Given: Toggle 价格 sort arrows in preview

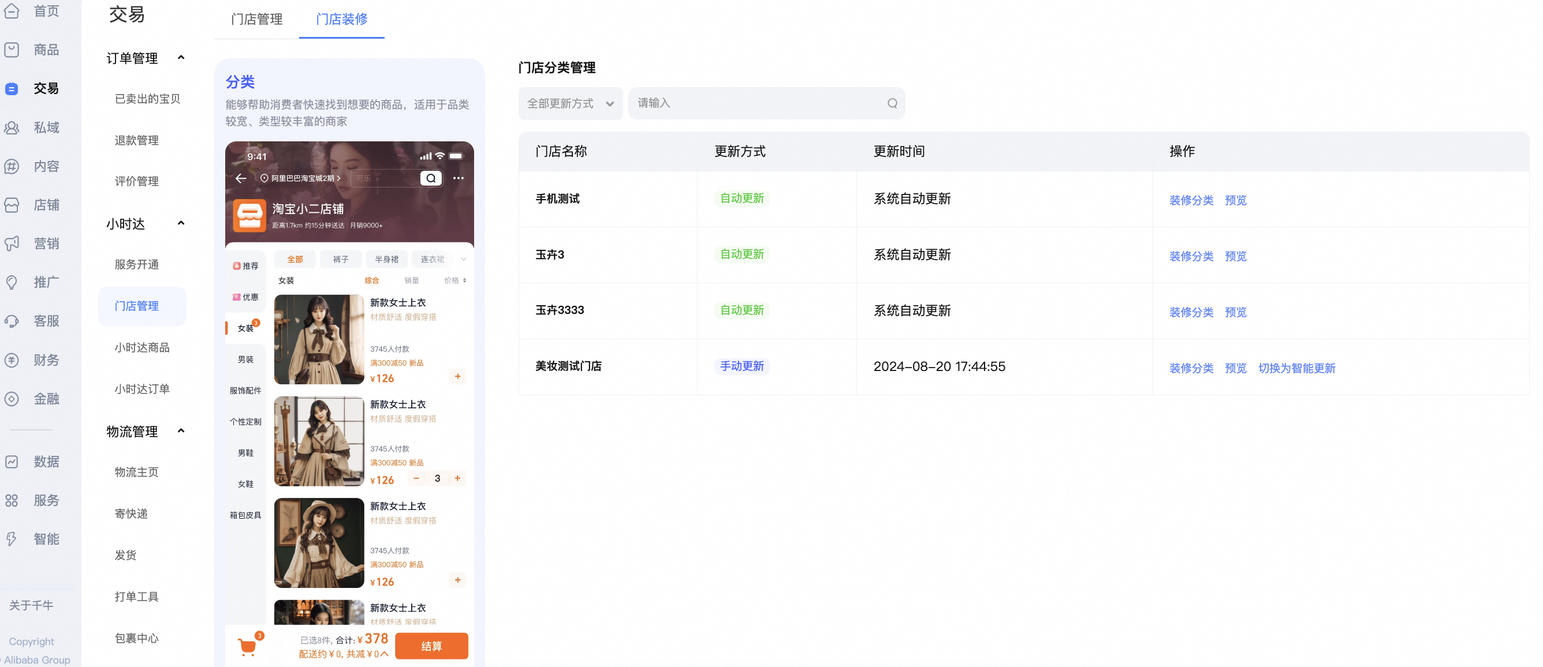Looking at the screenshot, I should point(464,281).
